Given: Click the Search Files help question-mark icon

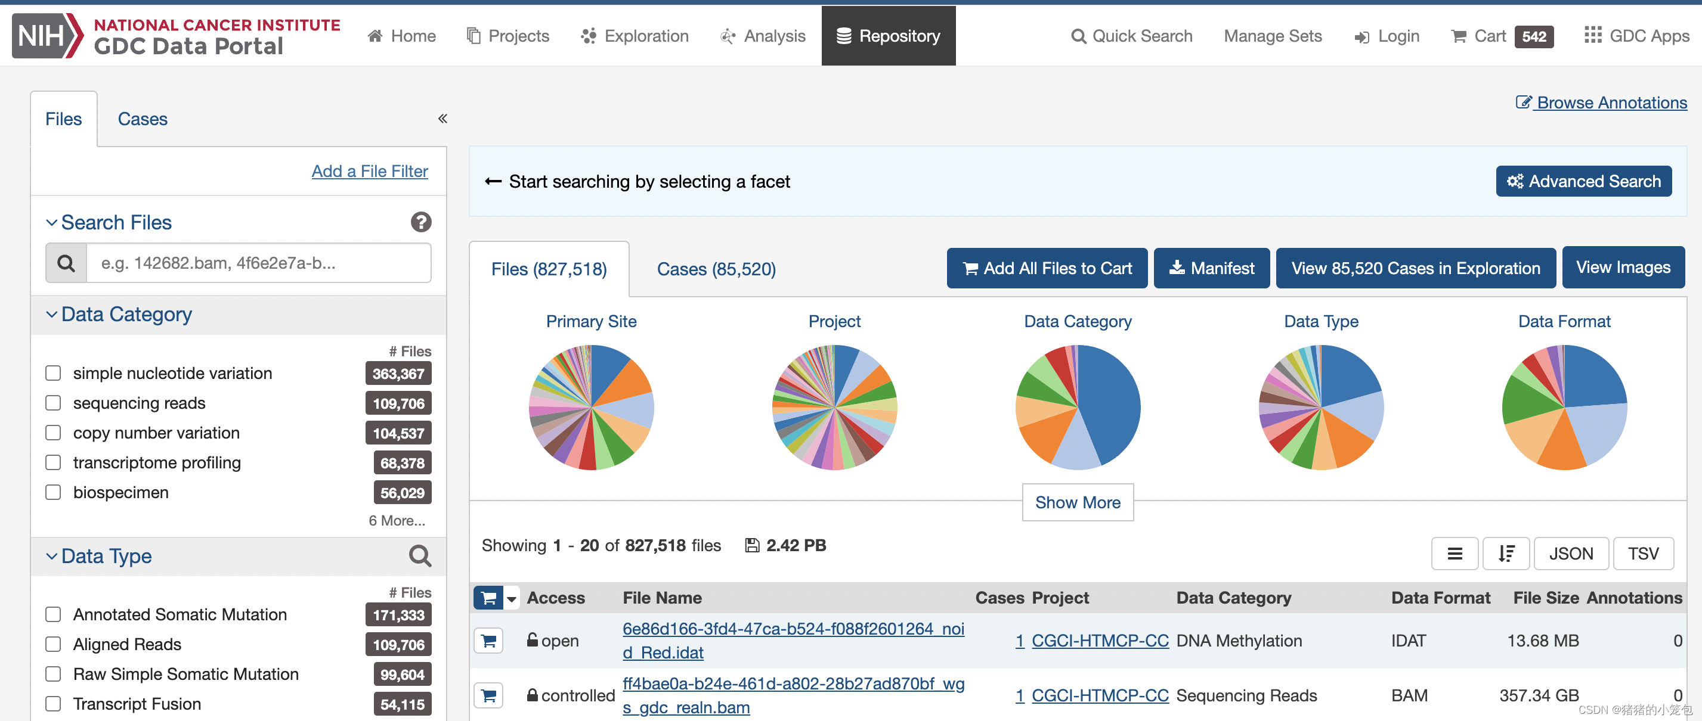Looking at the screenshot, I should (x=421, y=222).
